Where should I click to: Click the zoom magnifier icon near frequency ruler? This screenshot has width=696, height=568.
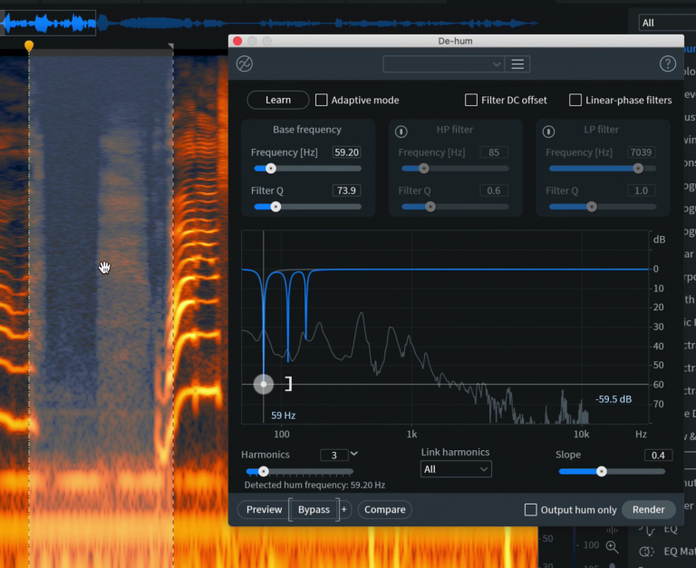tap(613, 547)
